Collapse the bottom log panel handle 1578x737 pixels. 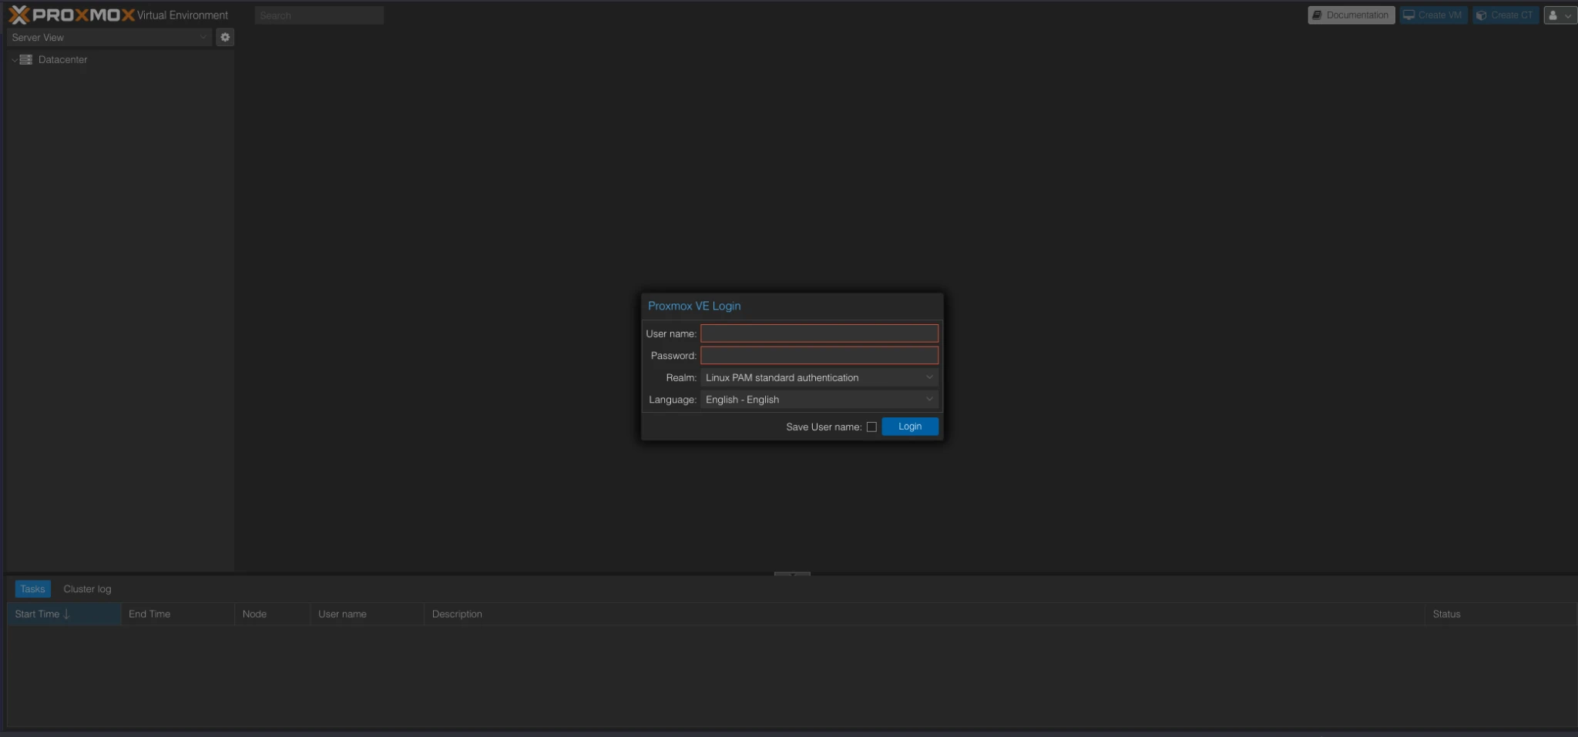(792, 574)
